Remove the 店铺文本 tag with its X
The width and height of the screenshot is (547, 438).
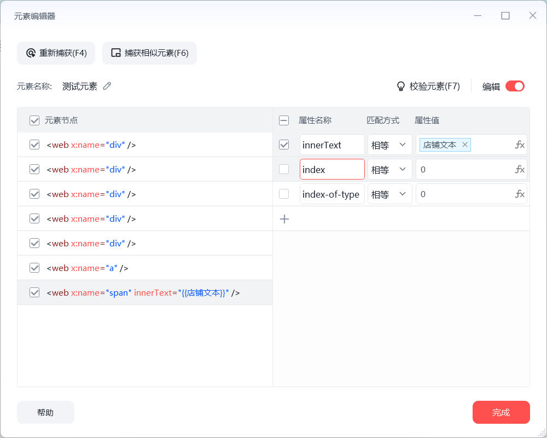(465, 145)
